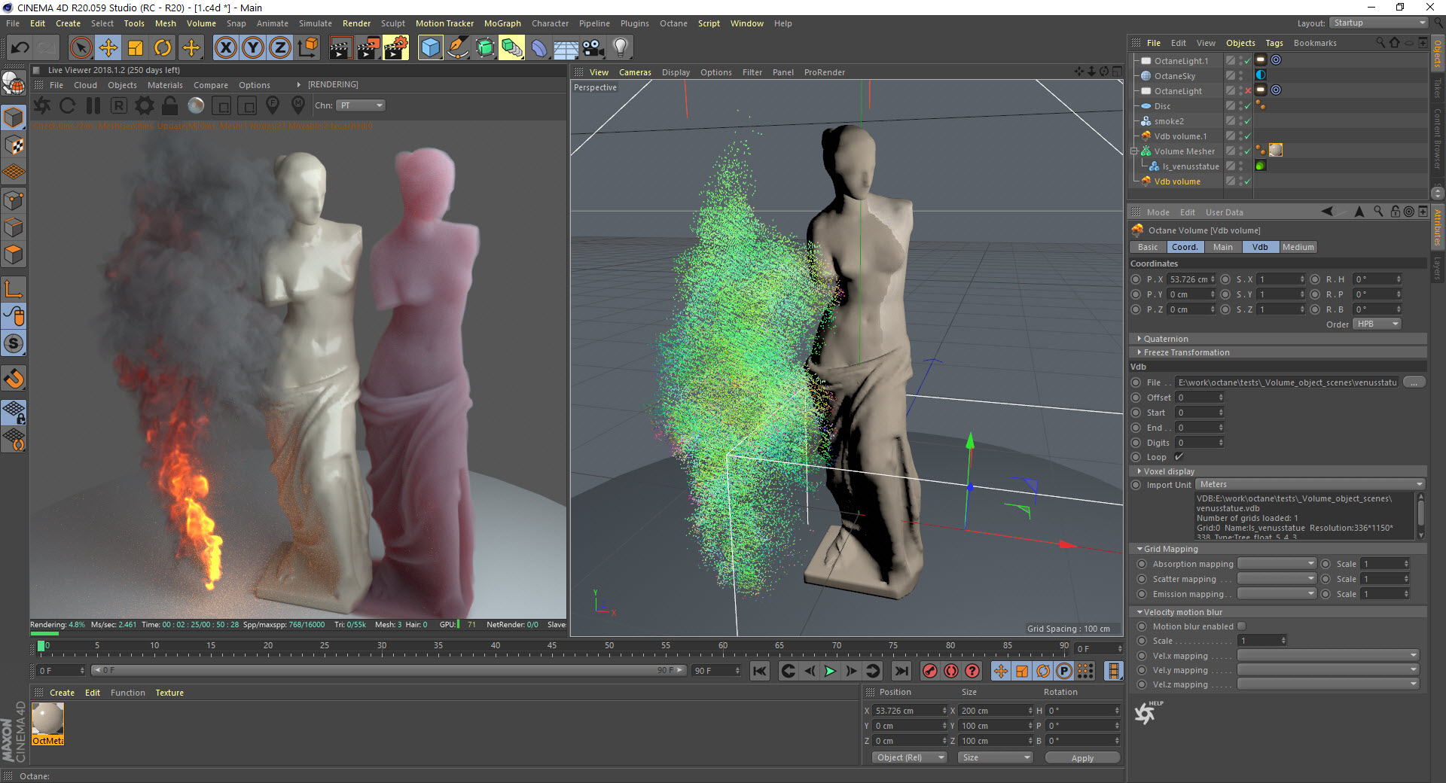Play the animation forwards
The image size is (1446, 783).
[830, 671]
